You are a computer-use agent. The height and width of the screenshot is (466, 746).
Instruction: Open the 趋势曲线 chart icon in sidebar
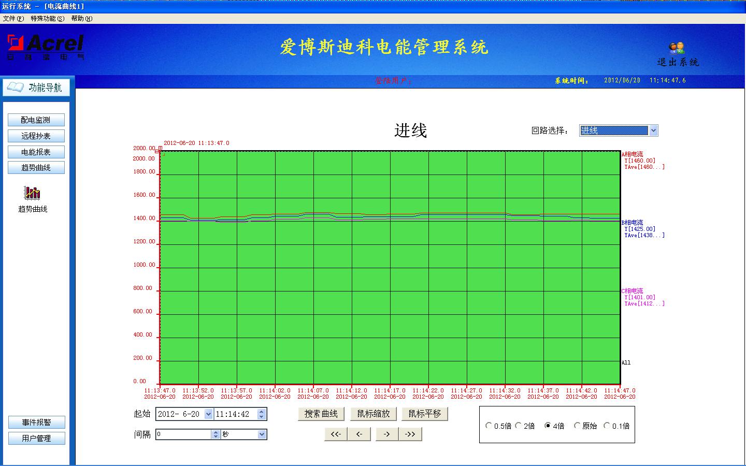click(x=33, y=193)
